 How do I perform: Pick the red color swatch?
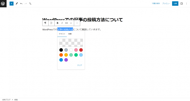pos(81,50)
